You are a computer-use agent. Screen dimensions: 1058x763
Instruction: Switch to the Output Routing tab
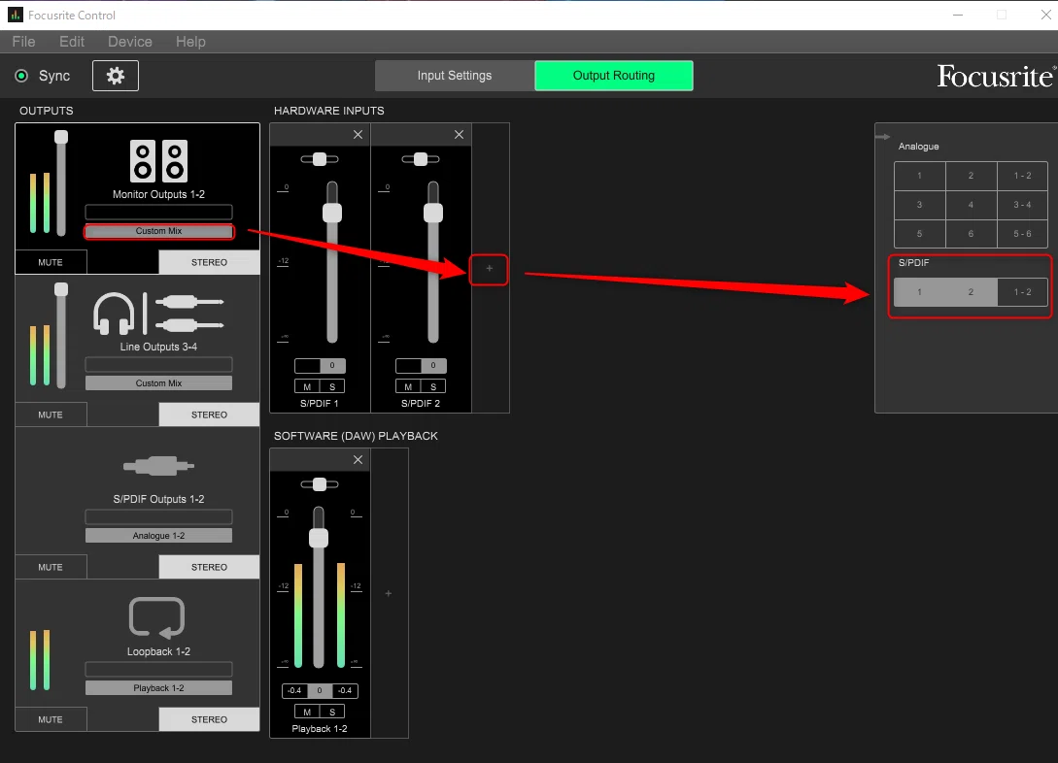[x=614, y=76]
